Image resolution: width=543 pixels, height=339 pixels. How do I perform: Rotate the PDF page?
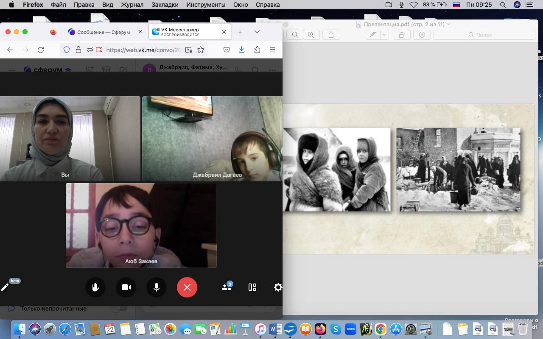[401, 35]
